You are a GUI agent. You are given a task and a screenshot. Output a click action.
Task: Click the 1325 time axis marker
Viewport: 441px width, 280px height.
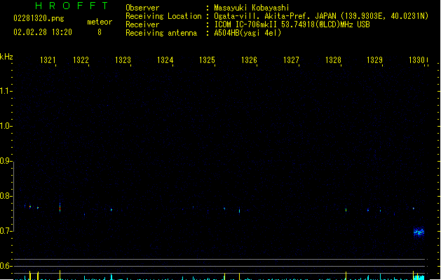pos(207,60)
